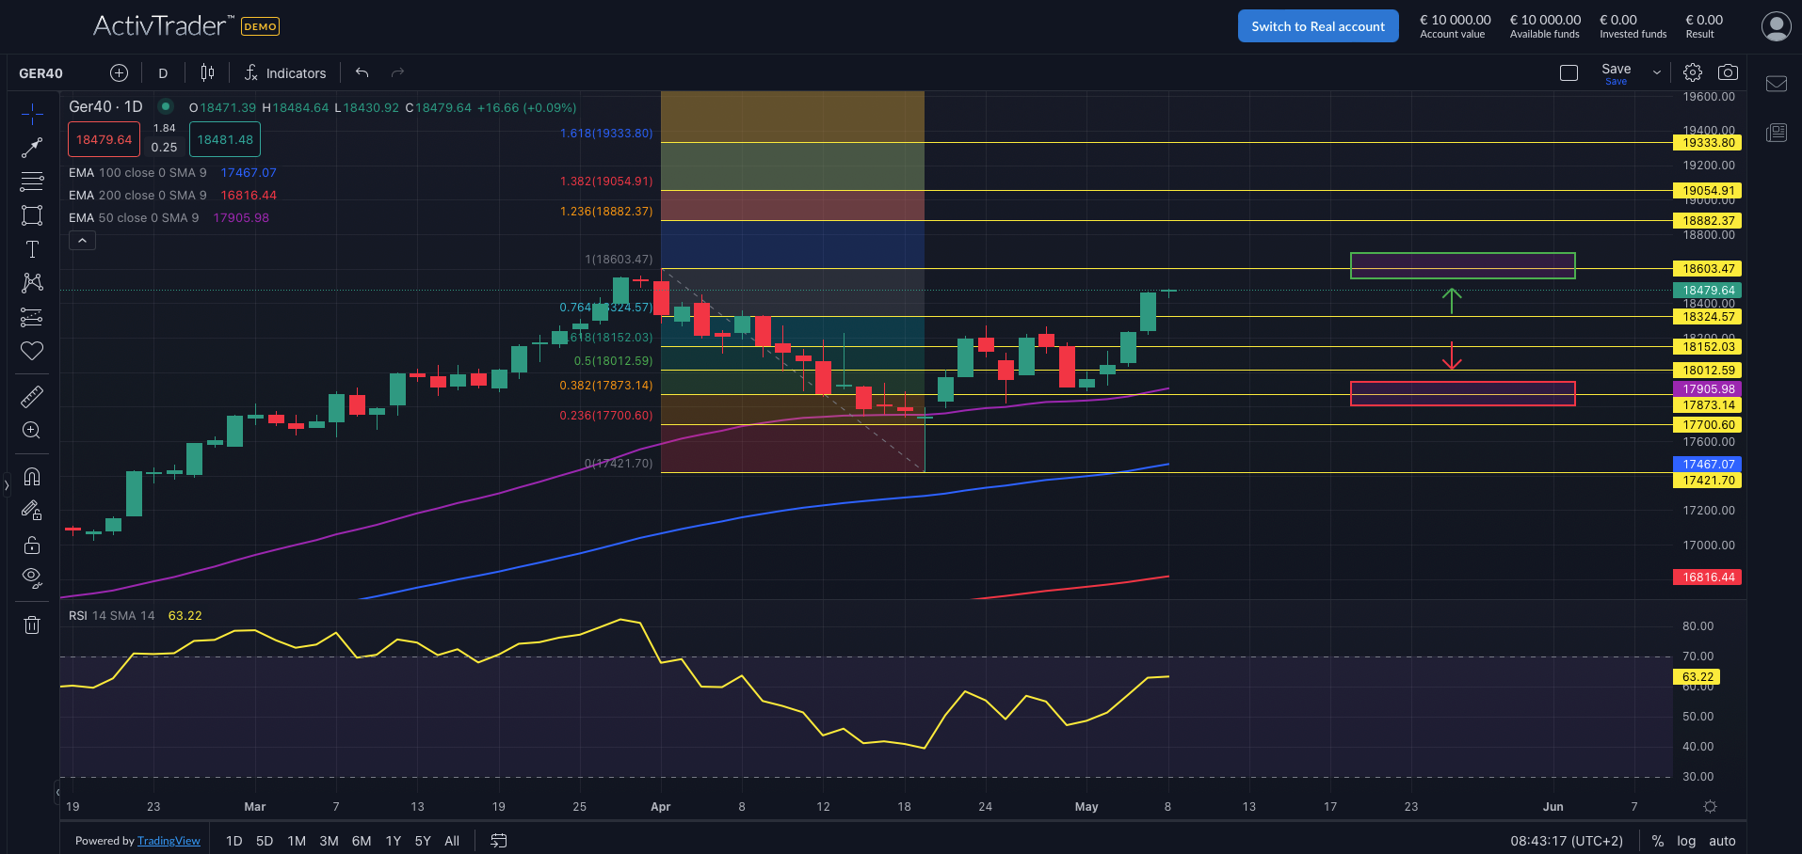Toggle lock all drawing tools
1802x854 pixels.
tap(32, 545)
